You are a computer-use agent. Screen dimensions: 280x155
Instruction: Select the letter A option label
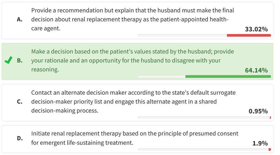click(19, 20)
